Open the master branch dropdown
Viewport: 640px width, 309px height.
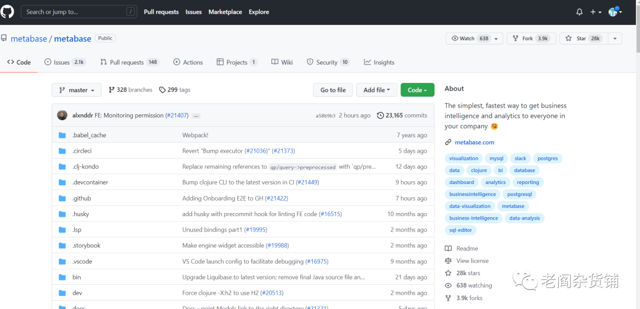[76, 90]
